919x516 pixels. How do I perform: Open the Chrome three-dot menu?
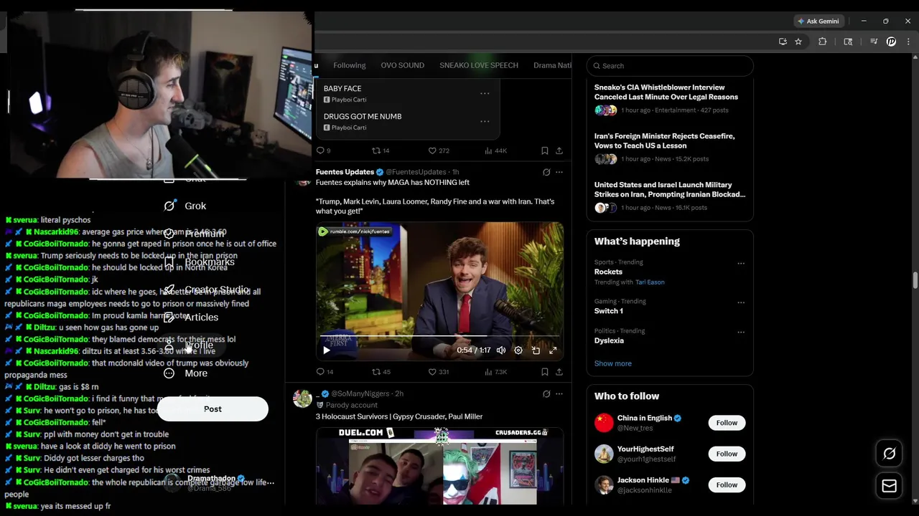coord(908,42)
